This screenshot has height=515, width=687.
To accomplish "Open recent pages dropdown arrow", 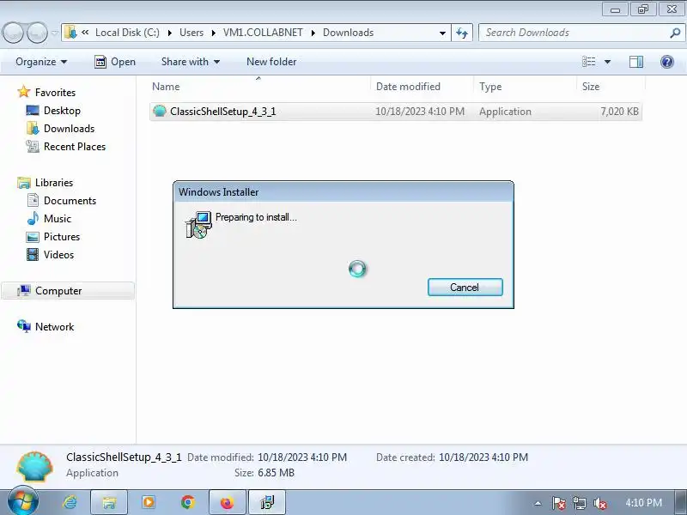I will [55, 33].
